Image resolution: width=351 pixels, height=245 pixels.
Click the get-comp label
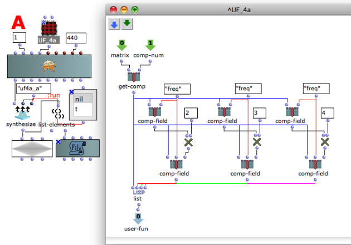point(132,86)
